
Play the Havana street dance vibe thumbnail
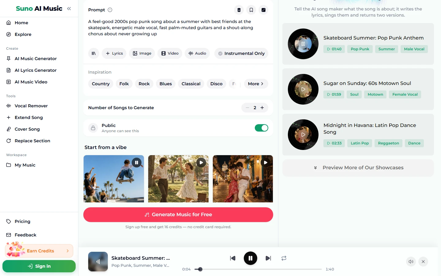tap(266, 163)
